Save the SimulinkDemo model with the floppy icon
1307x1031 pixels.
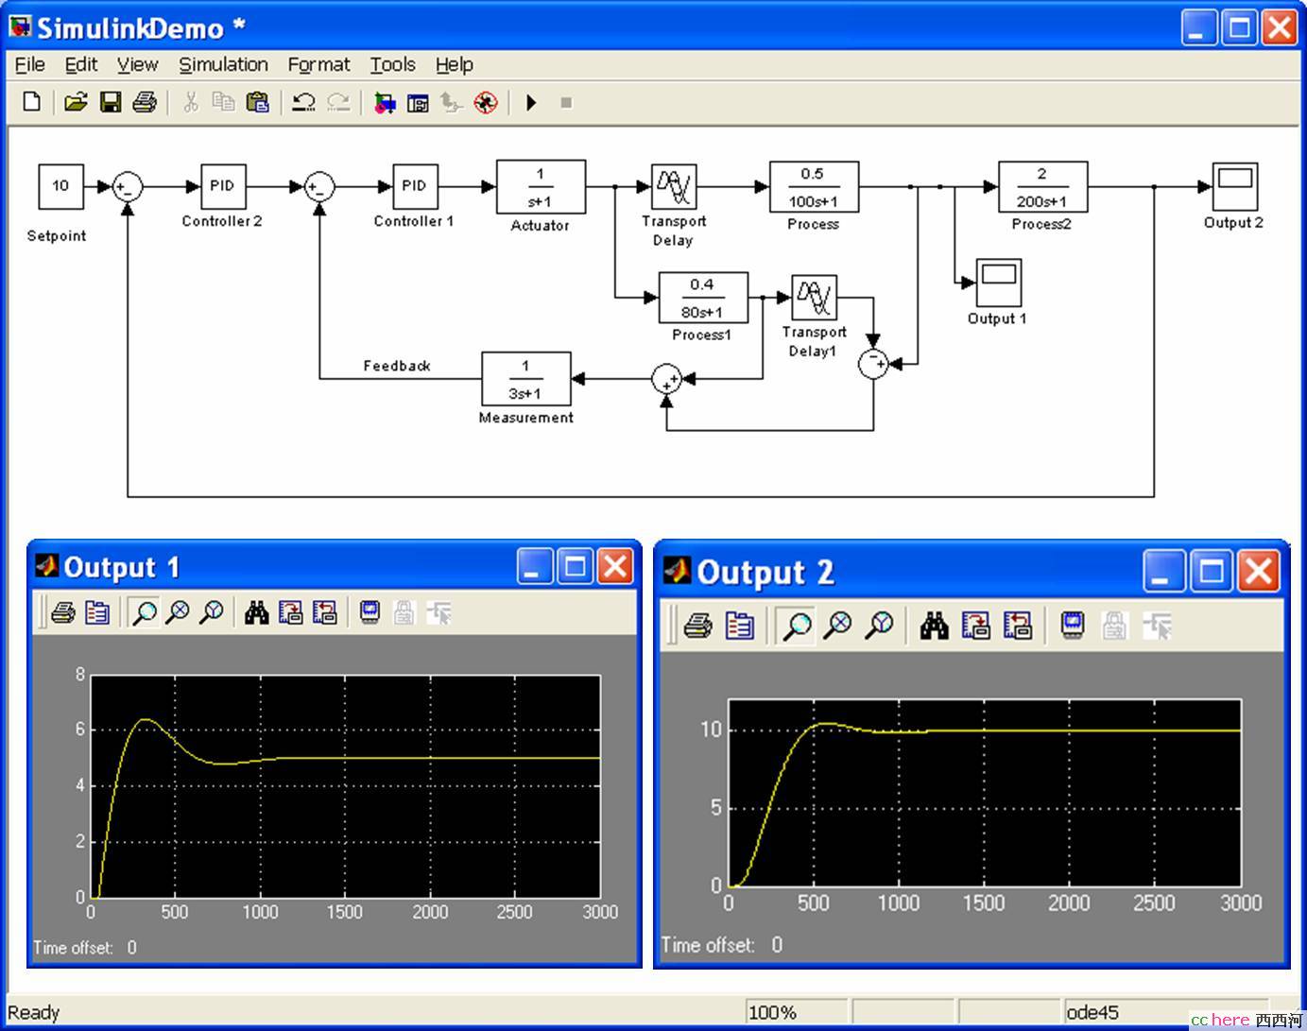click(111, 102)
